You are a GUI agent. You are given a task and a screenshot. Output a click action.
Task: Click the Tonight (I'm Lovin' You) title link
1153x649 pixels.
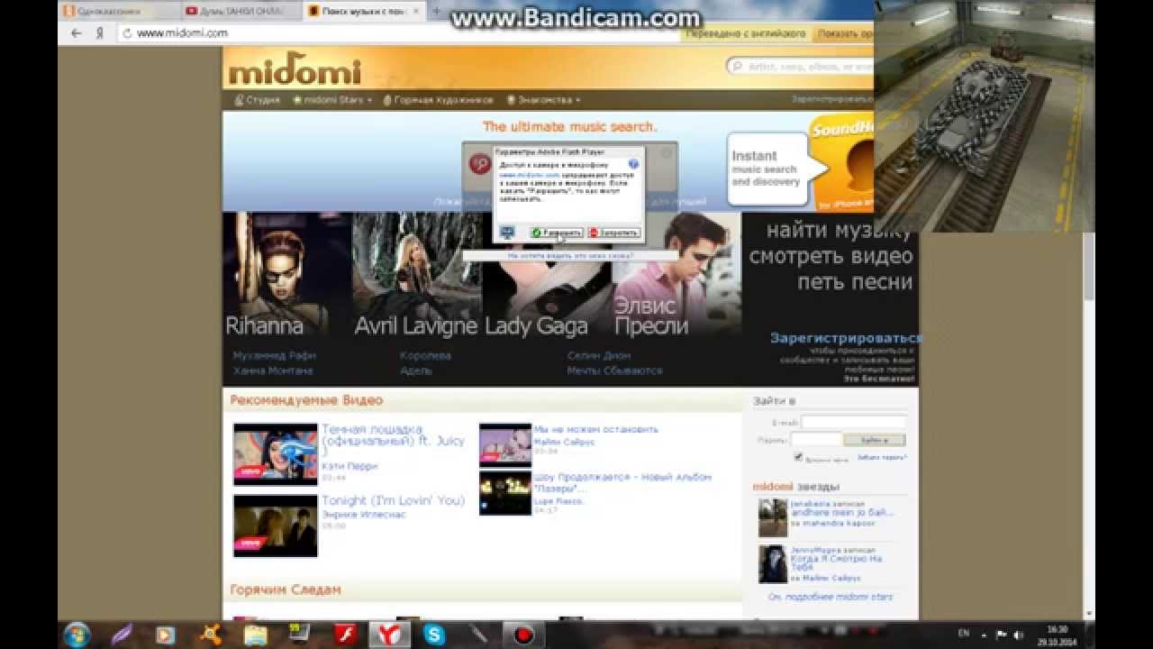[x=393, y=500]
